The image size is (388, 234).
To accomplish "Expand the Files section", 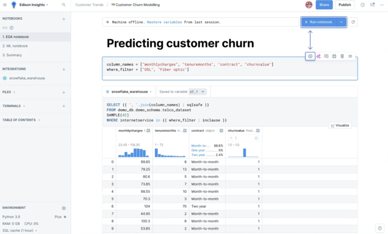I will pos(14,92).
